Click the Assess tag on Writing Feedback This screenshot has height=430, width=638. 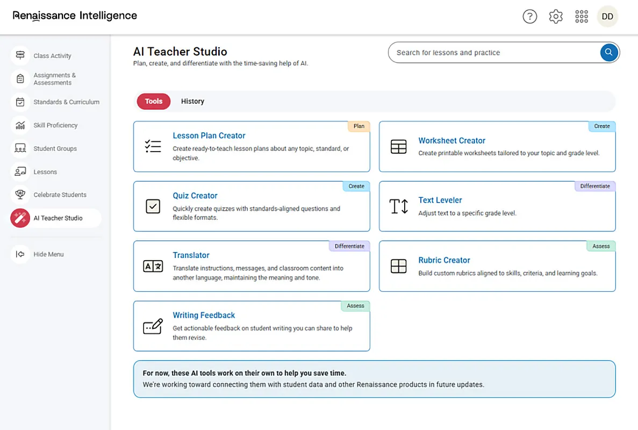pos(355,306)
